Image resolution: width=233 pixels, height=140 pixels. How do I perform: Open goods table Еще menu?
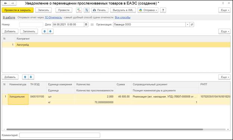point(224,77)
